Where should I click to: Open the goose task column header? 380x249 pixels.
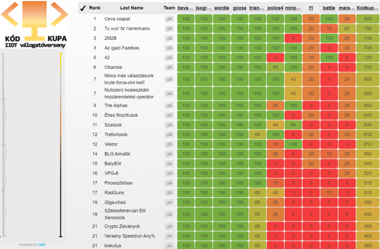pyautogui.click(x=239, y=8)
